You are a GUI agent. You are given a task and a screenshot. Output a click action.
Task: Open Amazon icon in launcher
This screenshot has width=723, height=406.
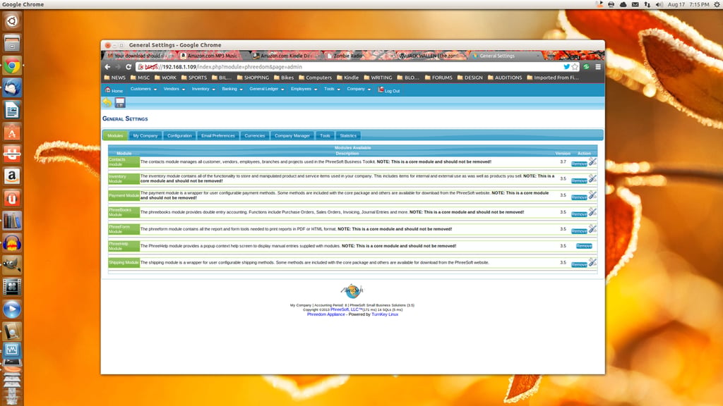tap(12, 176)
